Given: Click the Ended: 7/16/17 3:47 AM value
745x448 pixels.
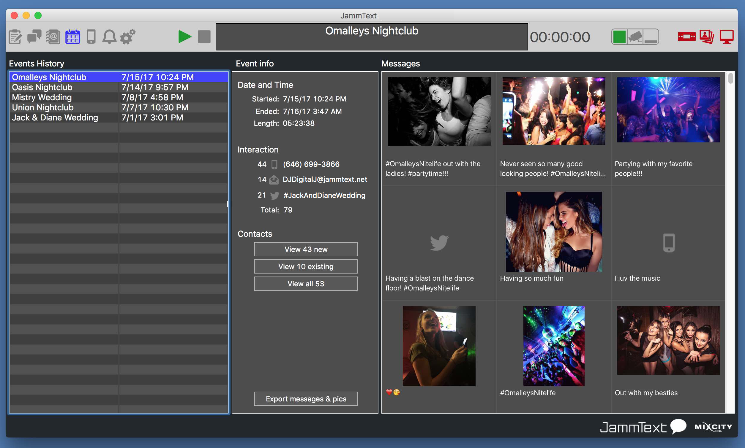Looking at the screenshot, I should click(312, 111).
